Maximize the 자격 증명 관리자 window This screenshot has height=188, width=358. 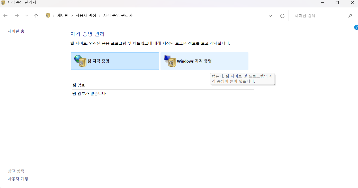coord(337,3)
